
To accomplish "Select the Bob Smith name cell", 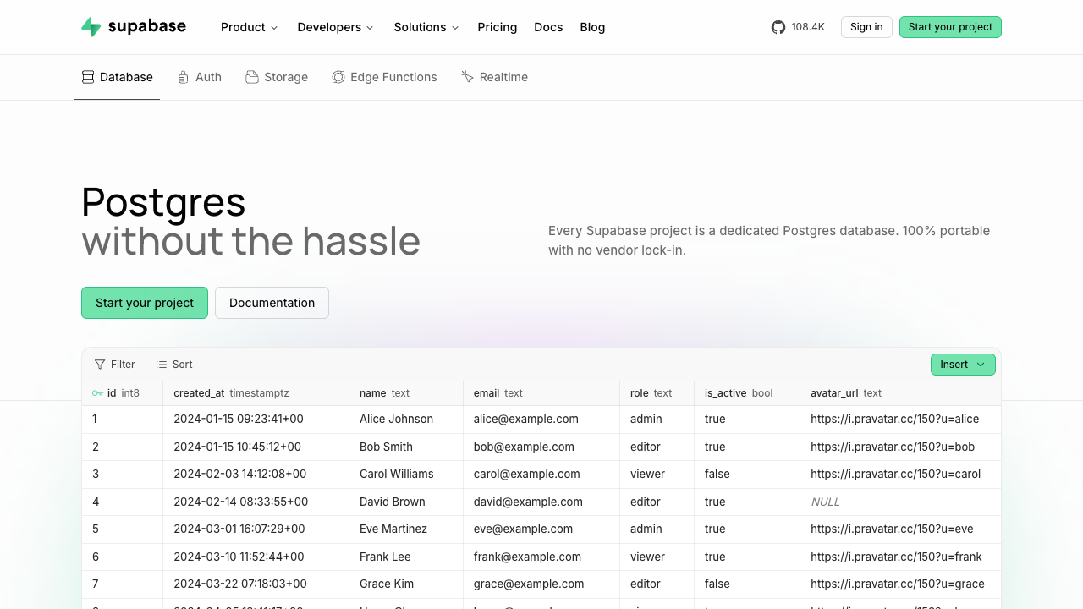I will coord(406,447).
